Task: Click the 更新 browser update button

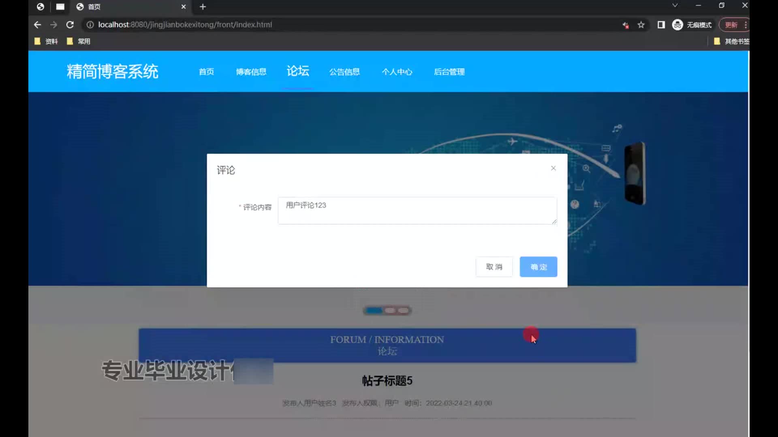Action: click(x=731, y=25)
